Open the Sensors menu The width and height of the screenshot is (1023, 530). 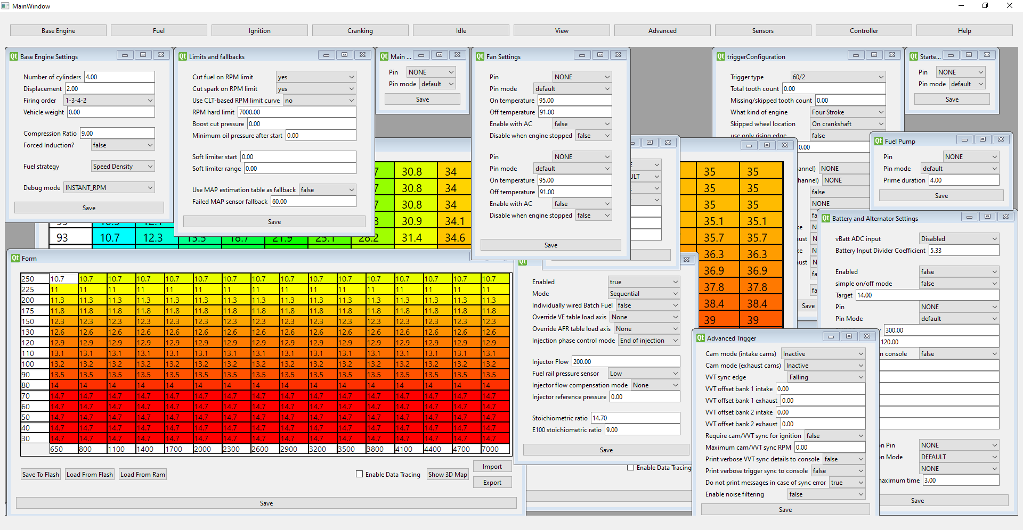(x=763, y=31)
